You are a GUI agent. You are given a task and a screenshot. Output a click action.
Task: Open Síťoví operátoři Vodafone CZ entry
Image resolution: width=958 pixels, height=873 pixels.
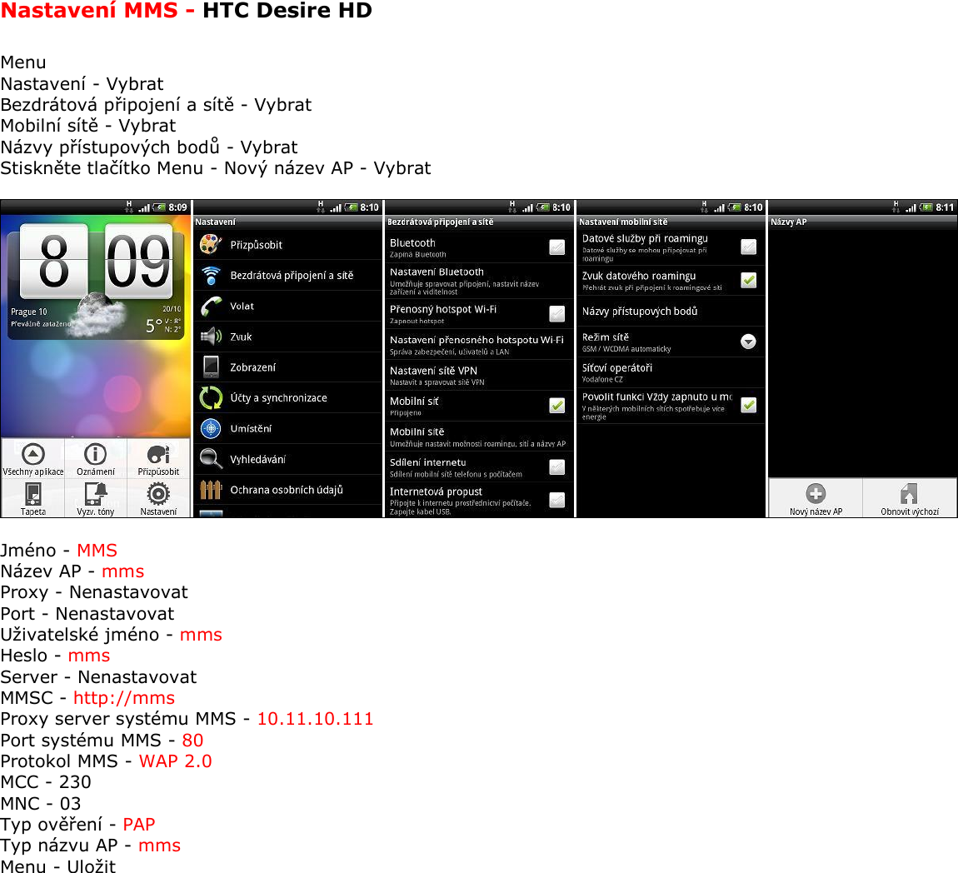pyautogui.click(x=671, y=372)
